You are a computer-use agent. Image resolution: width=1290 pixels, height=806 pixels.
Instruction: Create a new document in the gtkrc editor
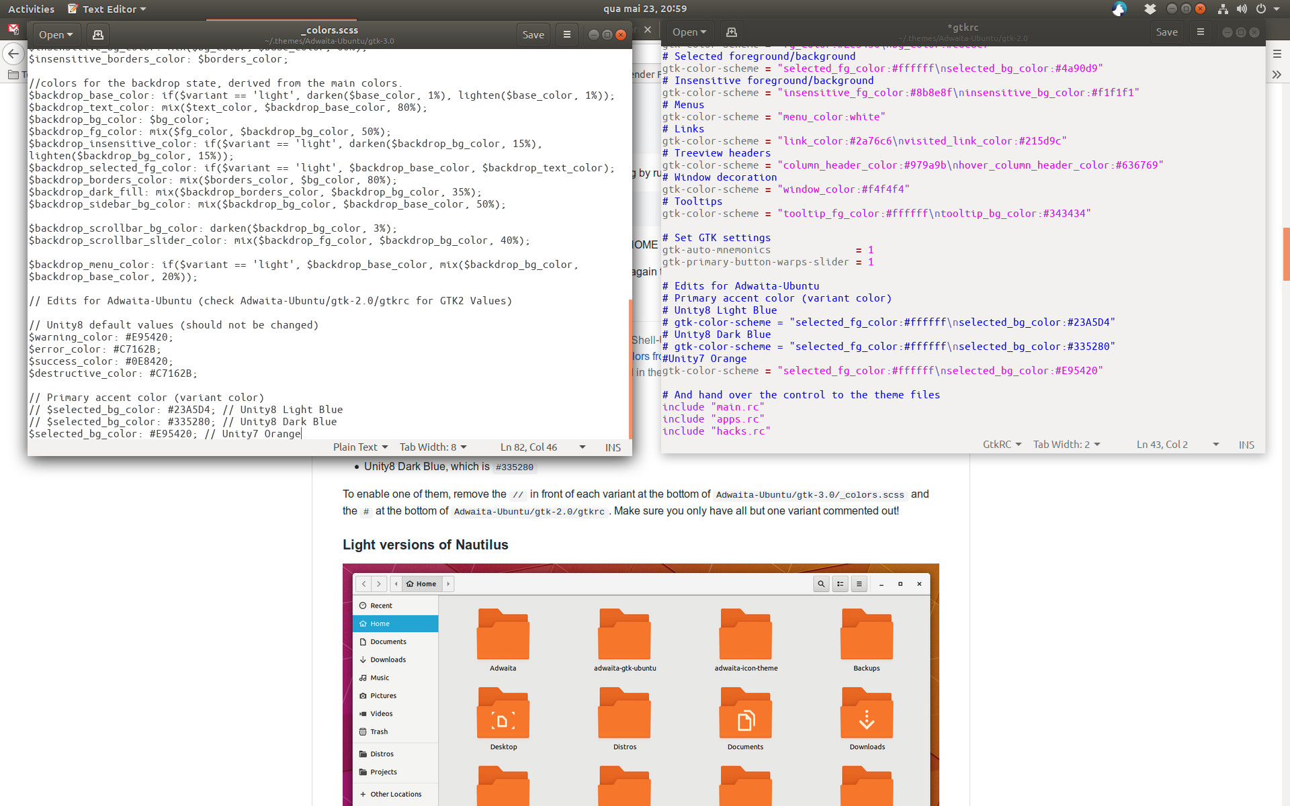(732, 32)
